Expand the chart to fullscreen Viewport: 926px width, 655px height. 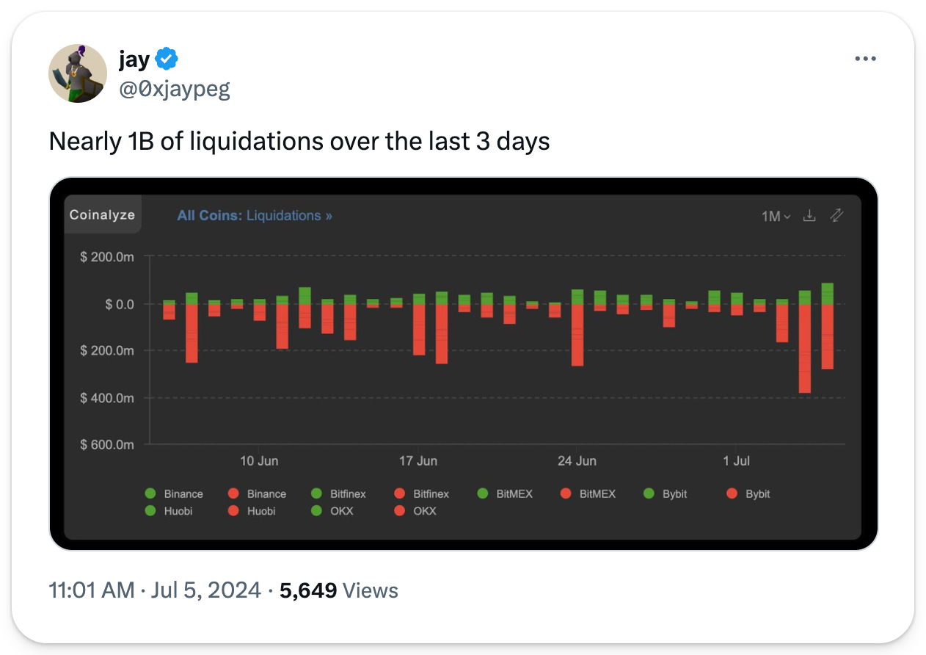click(836, 216)
